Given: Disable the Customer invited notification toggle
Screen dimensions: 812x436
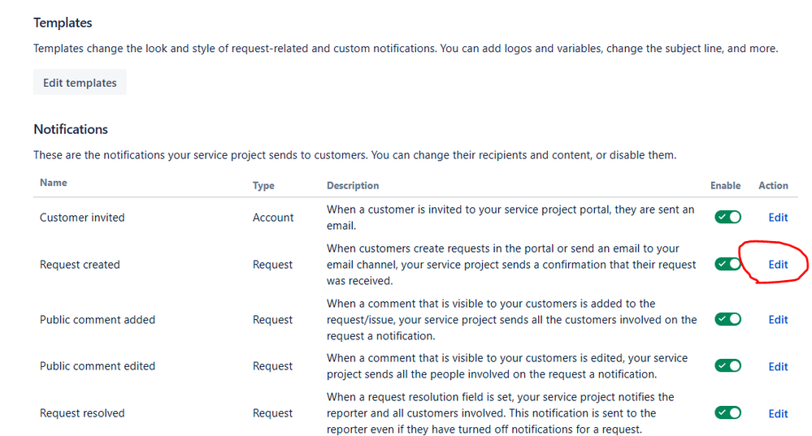Looking at the screenshot, I should 728,218.
